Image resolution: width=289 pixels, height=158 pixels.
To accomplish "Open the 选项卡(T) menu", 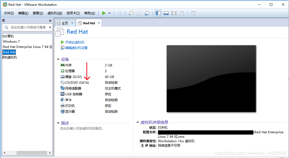I will [x=73, y=13].
